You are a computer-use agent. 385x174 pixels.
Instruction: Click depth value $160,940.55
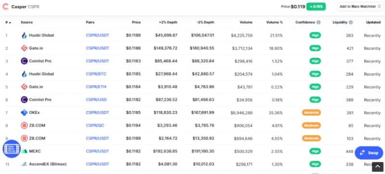coord(202,48)
